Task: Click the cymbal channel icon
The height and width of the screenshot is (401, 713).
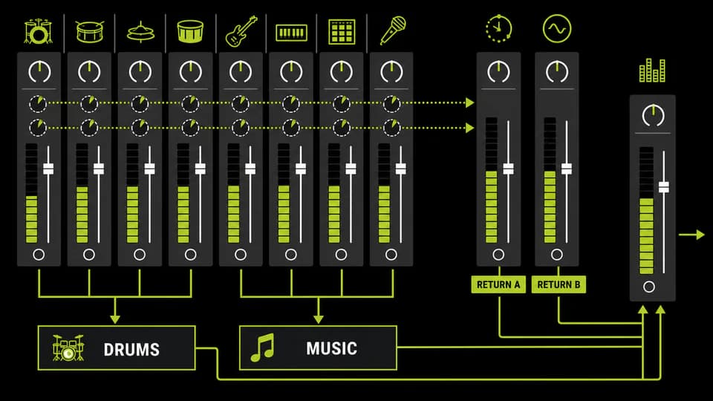Action: (140, 32)
